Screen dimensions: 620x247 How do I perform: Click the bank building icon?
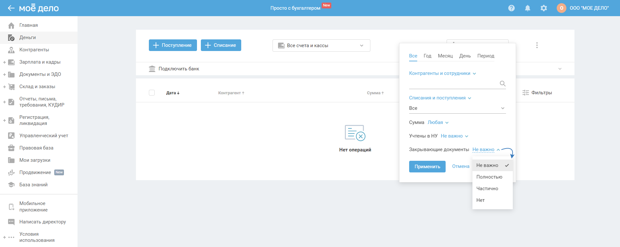coord(152,69)
